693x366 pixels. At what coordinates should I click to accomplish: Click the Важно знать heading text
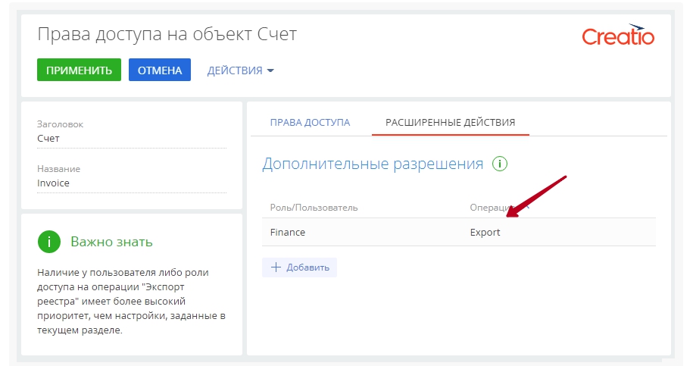tap(111, 242)
